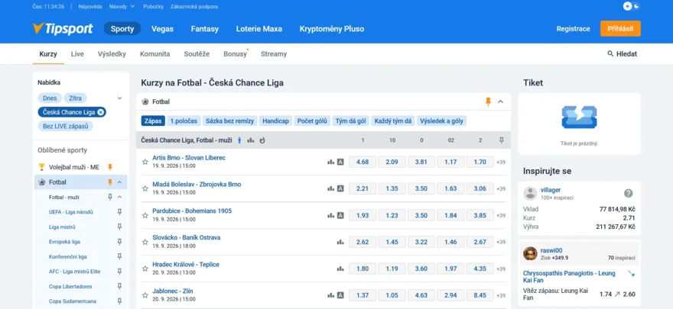
Task: Click the A icon for Mladá Boleslav match
Action: pos(340,188)
